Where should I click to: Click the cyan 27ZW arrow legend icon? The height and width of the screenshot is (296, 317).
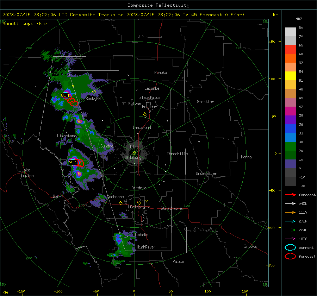coord(290,221)
